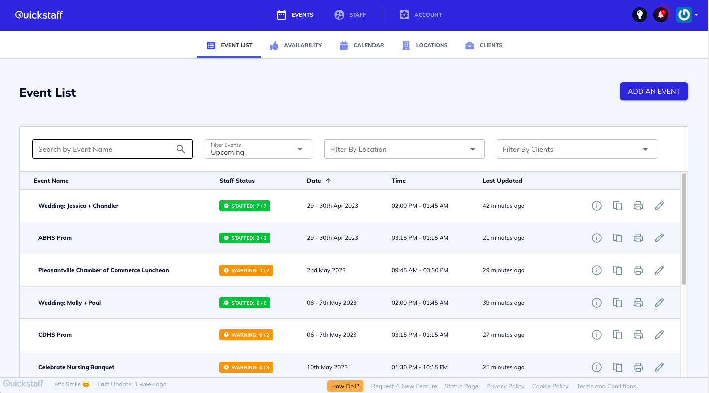The image size is (709, 393).
Task: Print the CDHS Prom event
Action: point(638,334)
